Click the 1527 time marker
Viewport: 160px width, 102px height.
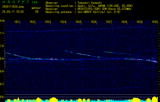click(109, 22)
